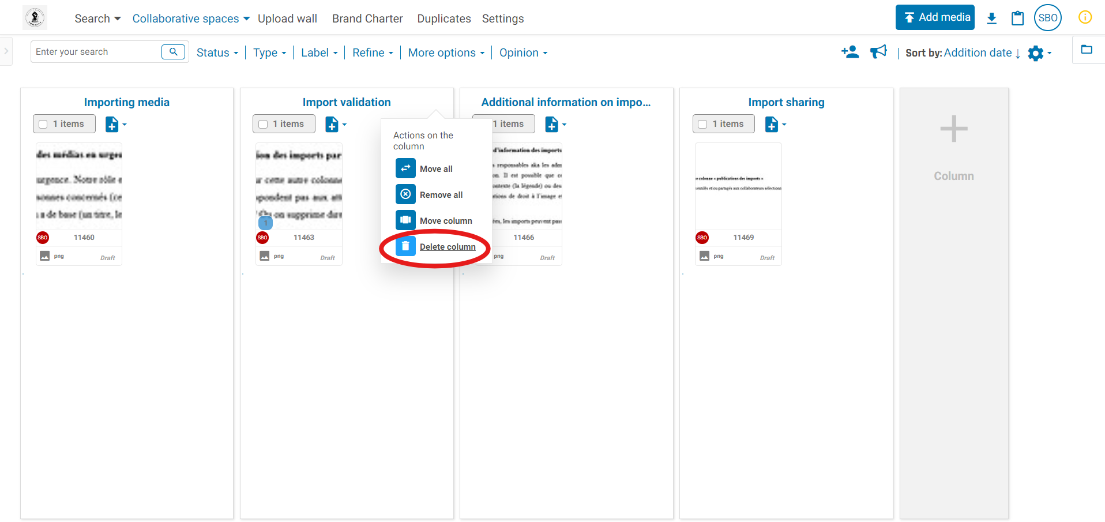Select Move all in column actions

tap(435, 169)
